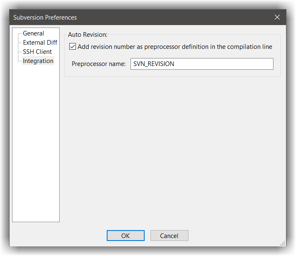Click blank area below tree items
This screenshot has width=296, height=256.
tap(36, 146)
